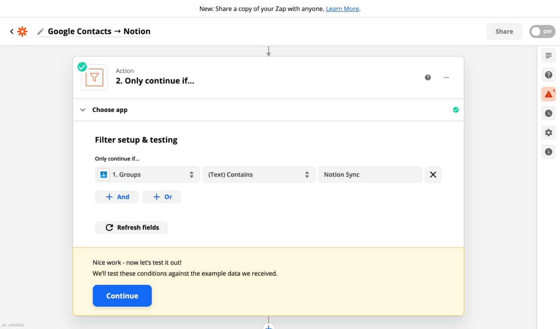Image resolution: width=560 pixels, height=329 pixels.
Task: Click Refresh fields
Action: (x=131, y=227)
